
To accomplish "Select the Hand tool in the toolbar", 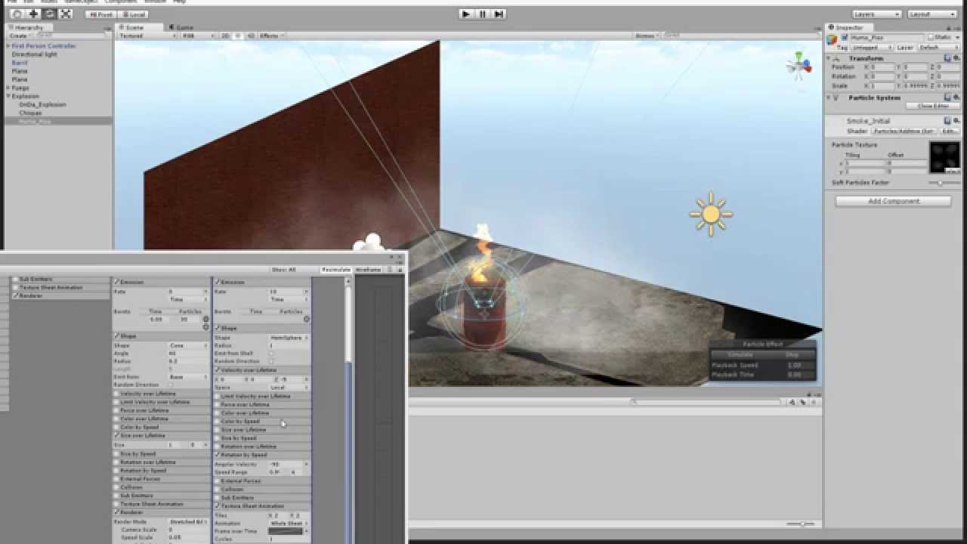I will tap(17, 14).
